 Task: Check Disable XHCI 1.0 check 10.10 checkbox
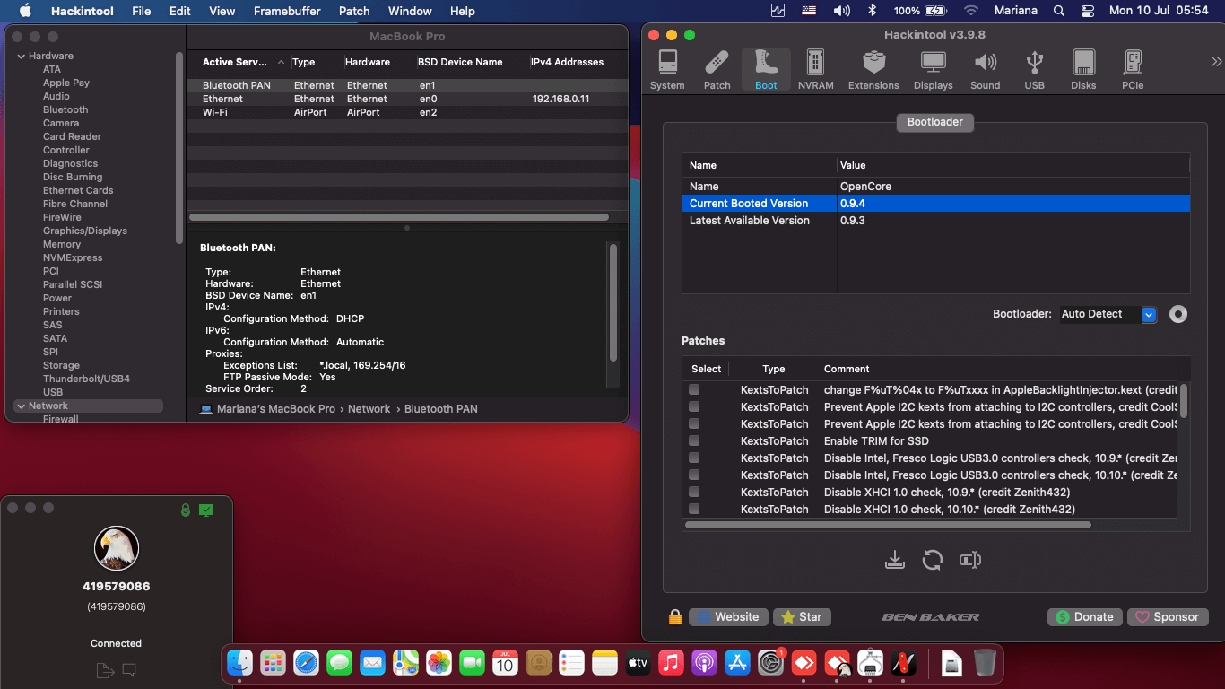pos(694,509)
